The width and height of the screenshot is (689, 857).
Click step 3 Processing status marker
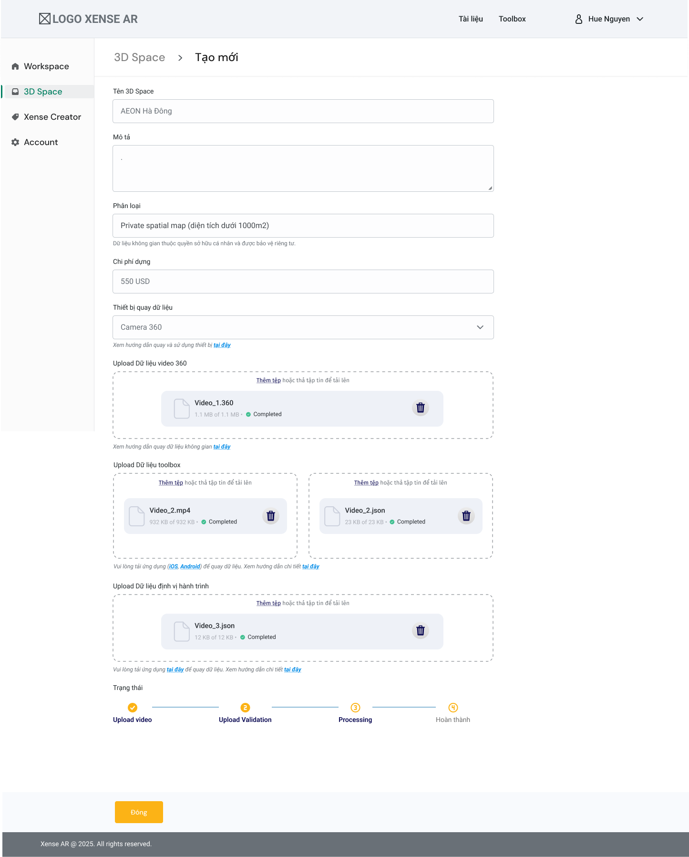[x=355, y=708]
